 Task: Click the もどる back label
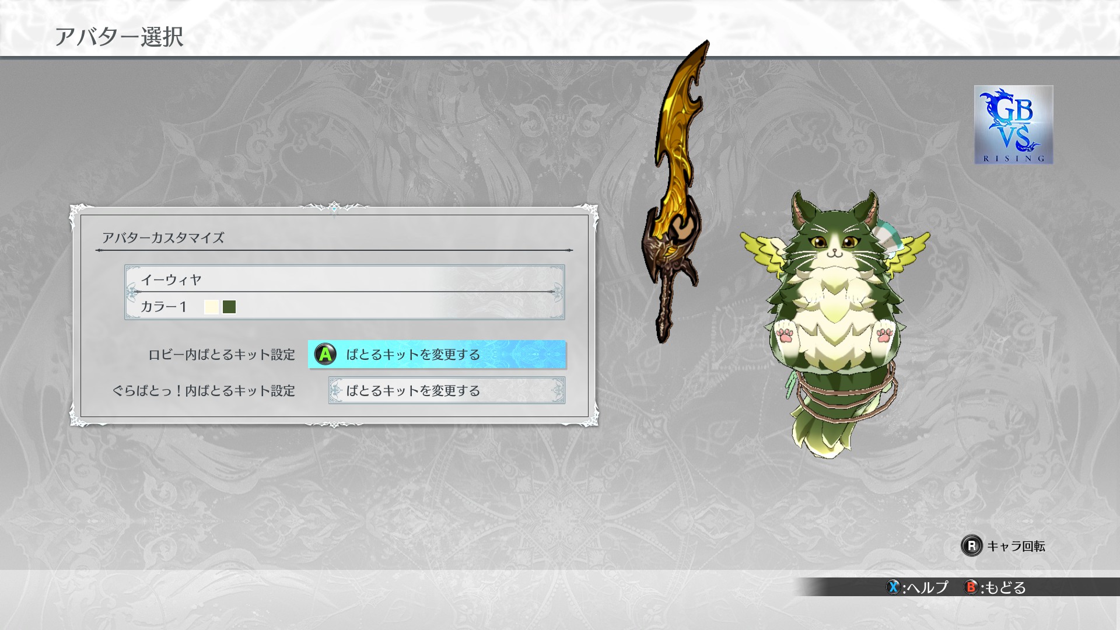pyautogui.click(x=1005, y=587)
